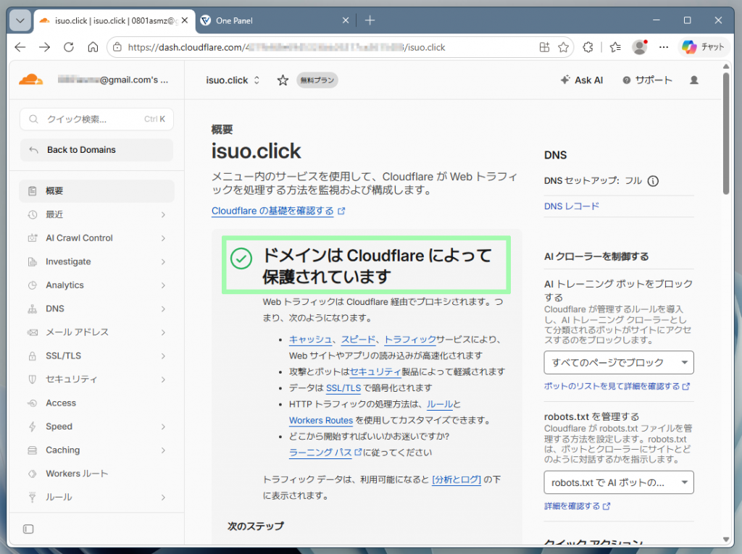
Task: Star the isuo.click domain
Action: [283, 80]
